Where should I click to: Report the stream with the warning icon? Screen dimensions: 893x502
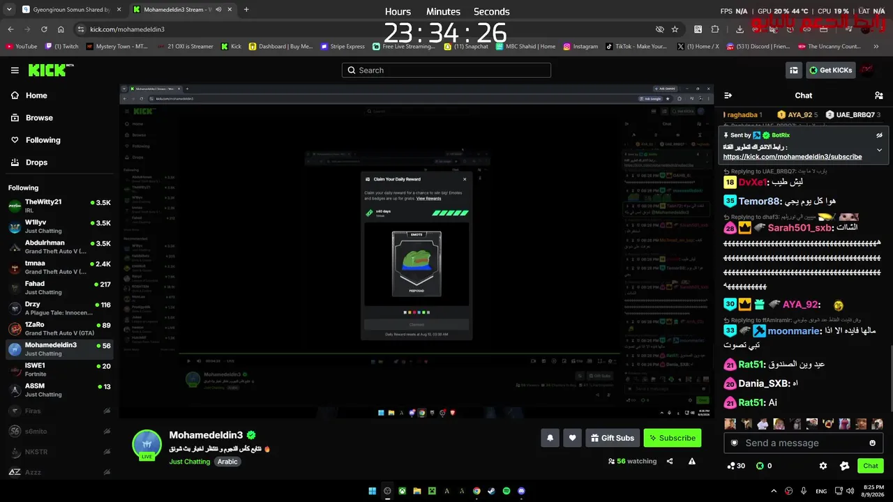pos(692,461)
